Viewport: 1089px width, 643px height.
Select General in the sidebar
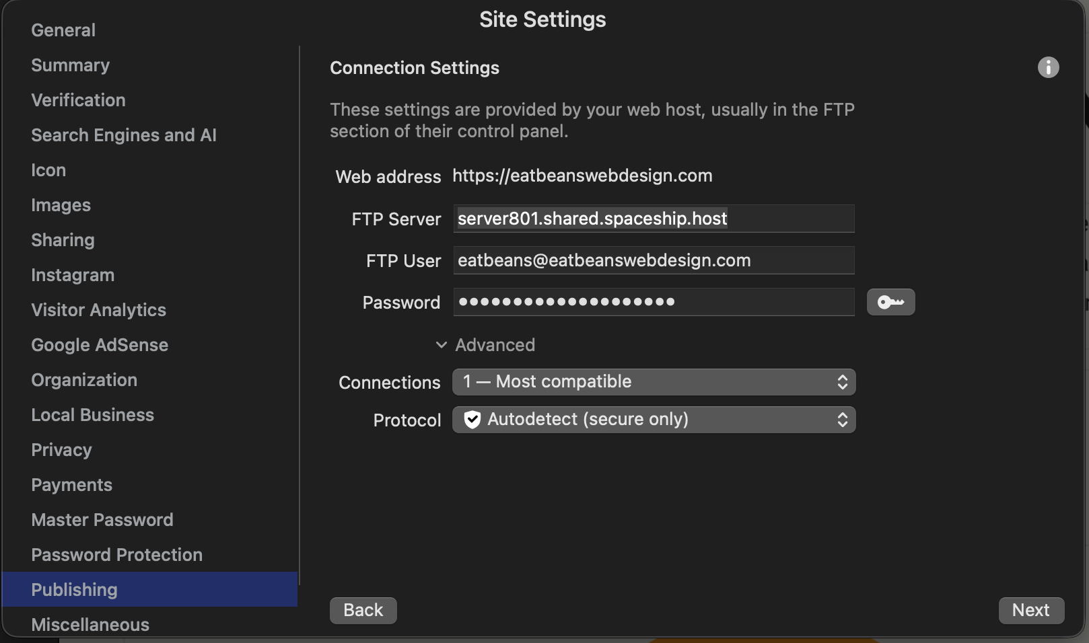pyautogui.click(x=63, y=30)
